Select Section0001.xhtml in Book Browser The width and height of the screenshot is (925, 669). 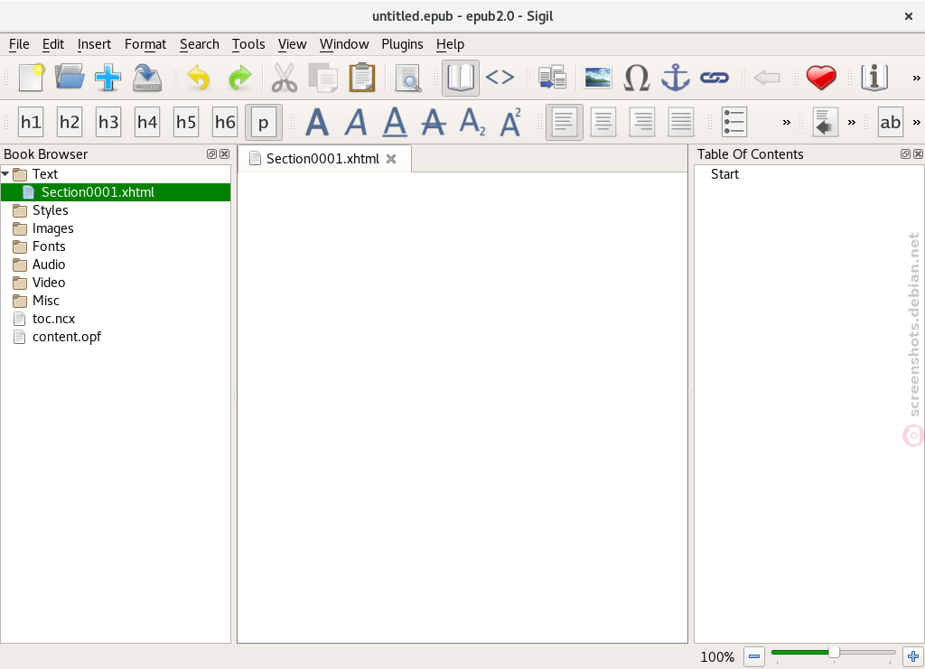click(116, 192)
